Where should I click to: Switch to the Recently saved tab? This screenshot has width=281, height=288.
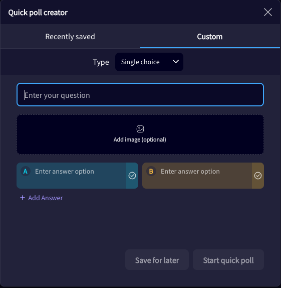pyautogui.click(x=70, y=37)
